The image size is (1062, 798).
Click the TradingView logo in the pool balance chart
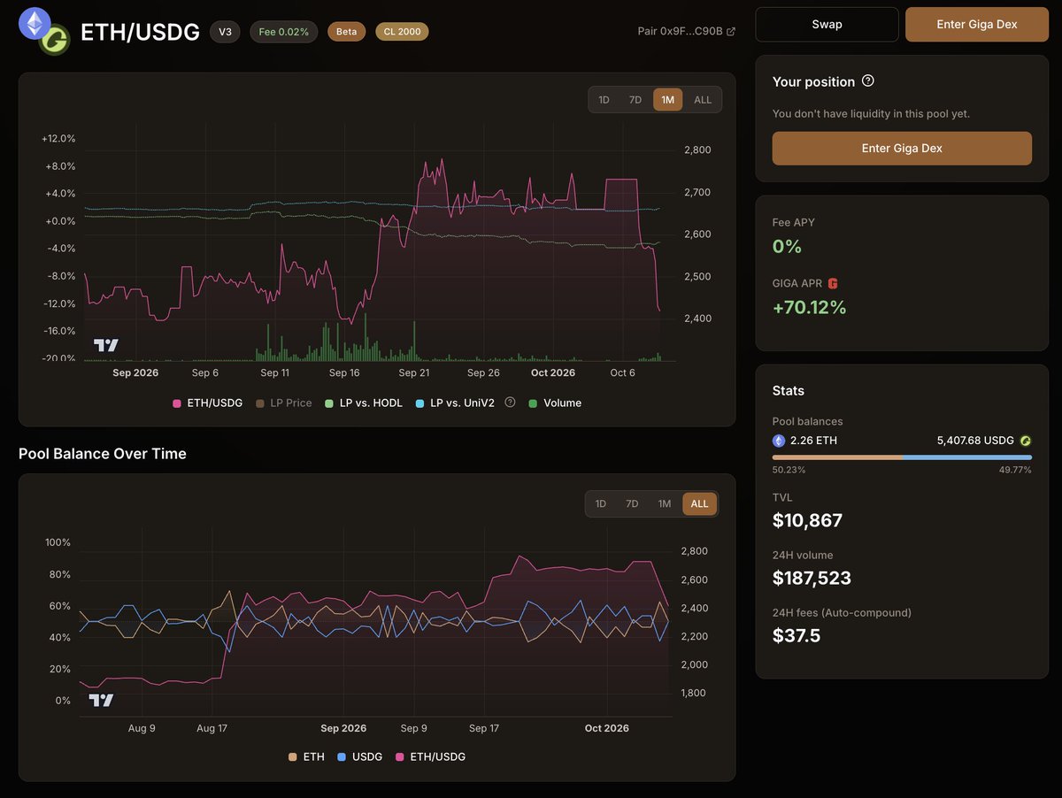tap(101, 700)
